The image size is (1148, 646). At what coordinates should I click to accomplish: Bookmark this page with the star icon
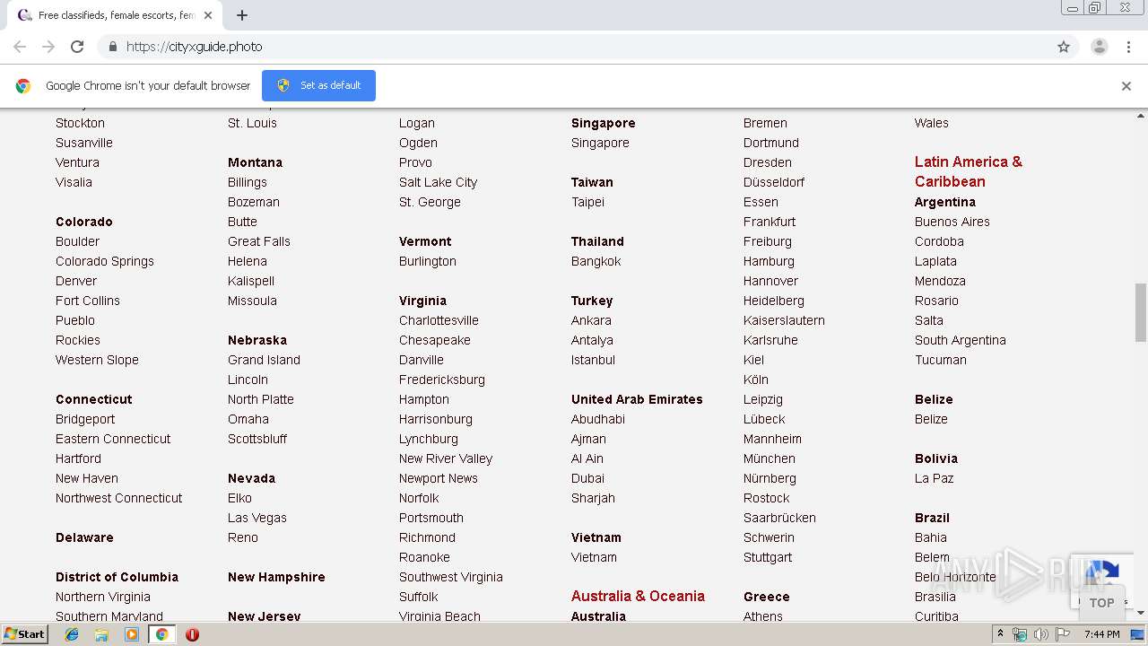pos(1064,47)
